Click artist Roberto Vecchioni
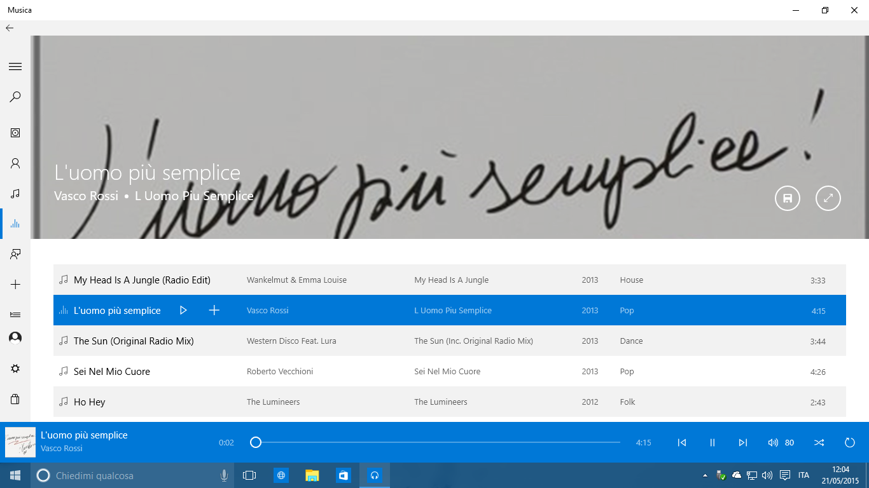 pyautogui.click(x=280, y=371)
